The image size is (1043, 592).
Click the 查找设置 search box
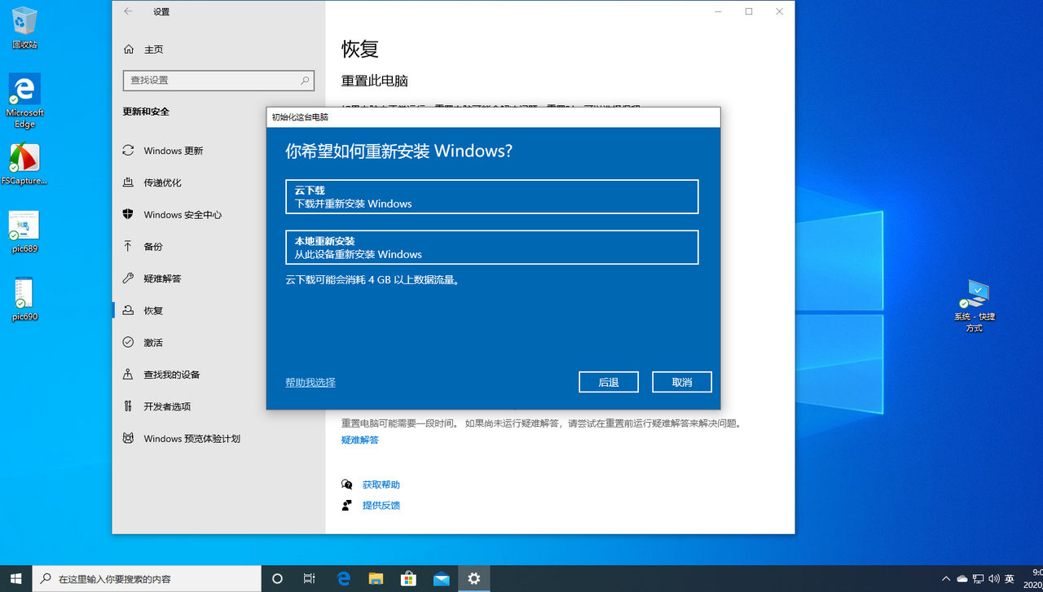pos(218,81)
